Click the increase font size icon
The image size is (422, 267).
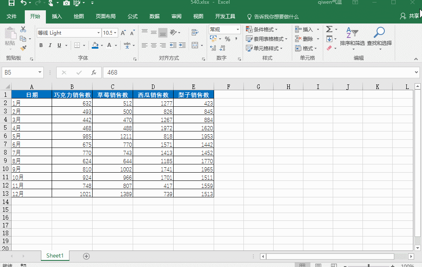pyautogui.click(x=123, y=33)
